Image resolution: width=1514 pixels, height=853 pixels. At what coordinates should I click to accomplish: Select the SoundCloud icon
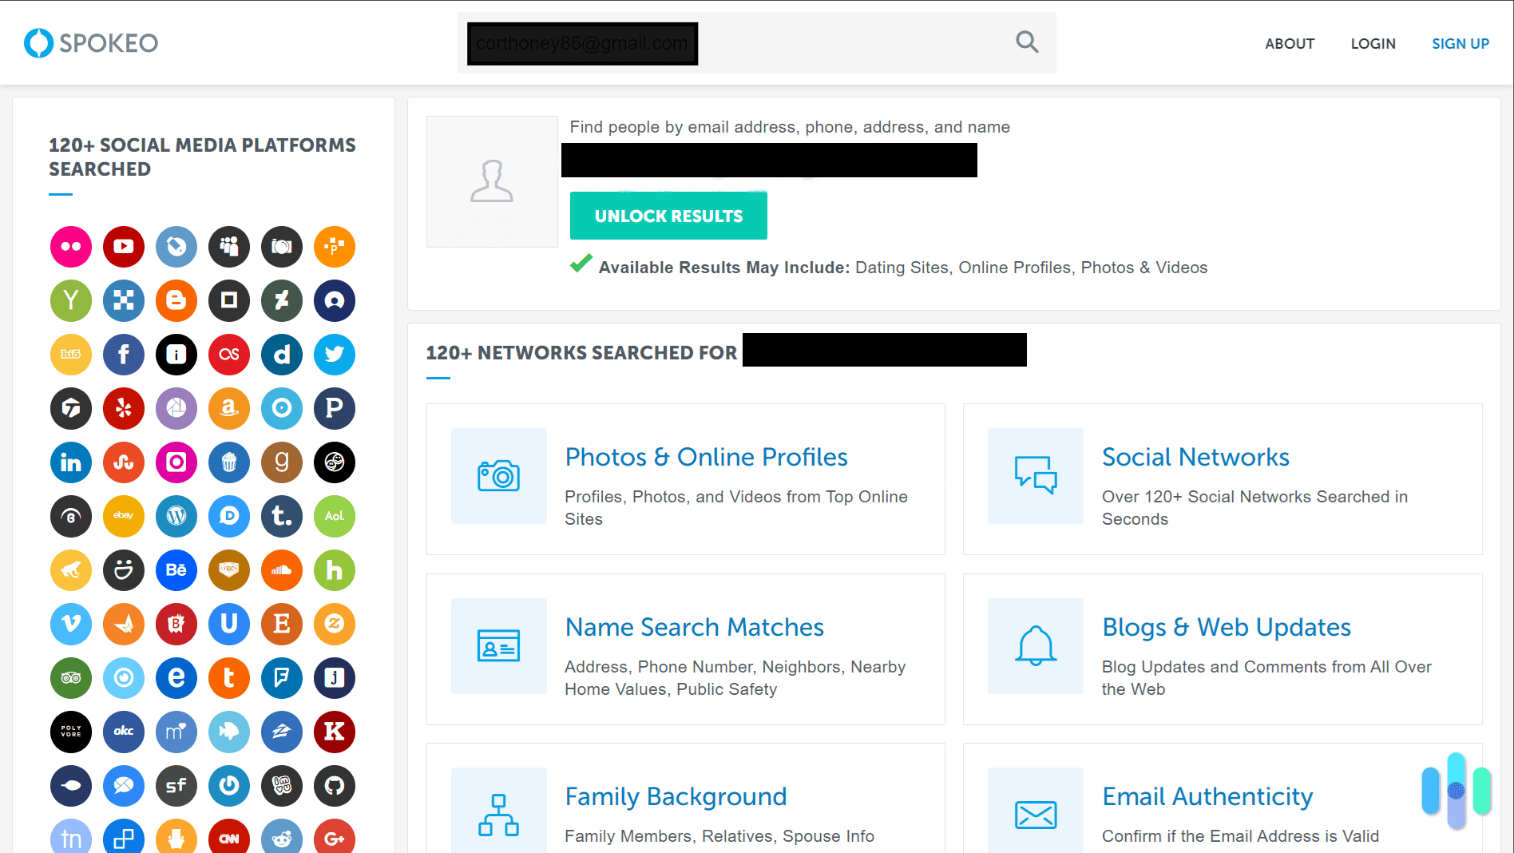tap(282, 570)
